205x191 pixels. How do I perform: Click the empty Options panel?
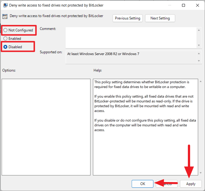tap(46, 127)
